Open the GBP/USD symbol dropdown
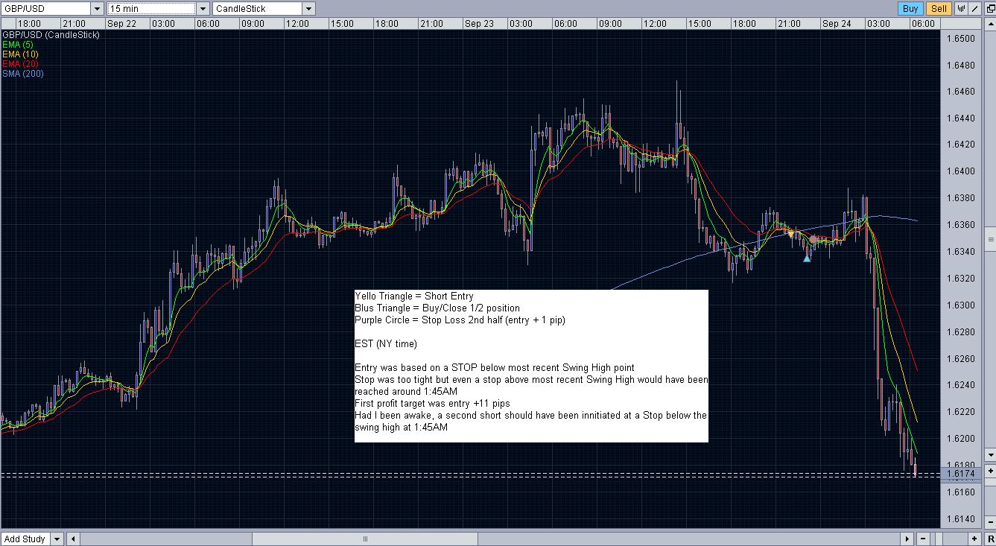 click(97, 9)
